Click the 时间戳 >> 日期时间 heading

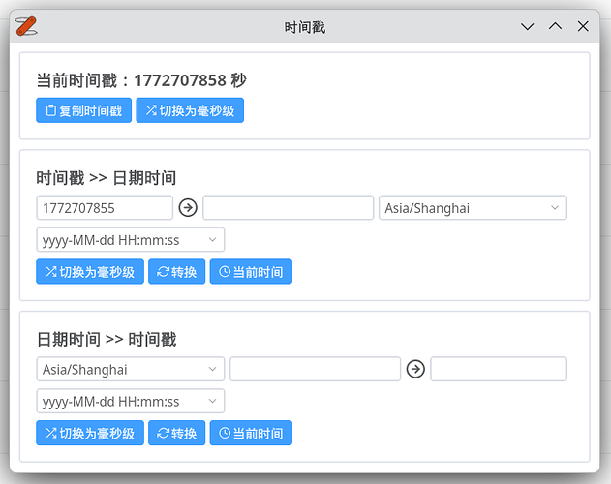106,178
